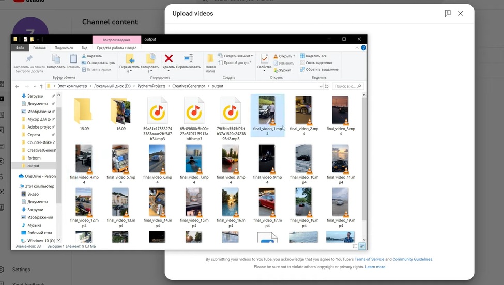Click the red Удалить delete icon
Screen dimensions: 504x285
[169, 58]
